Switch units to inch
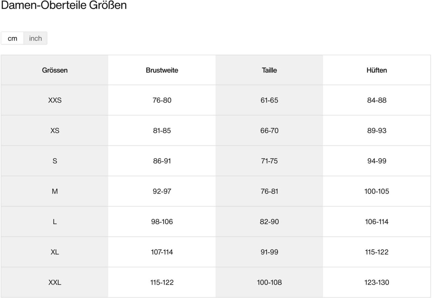 35,38
